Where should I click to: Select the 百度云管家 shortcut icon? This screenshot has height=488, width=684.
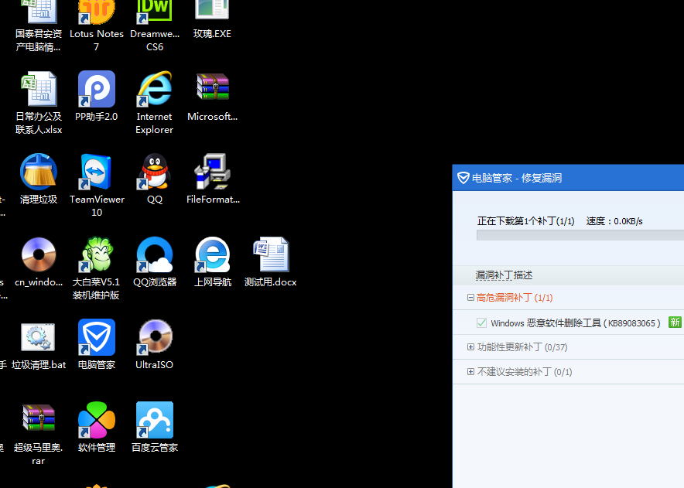point(155,419)
